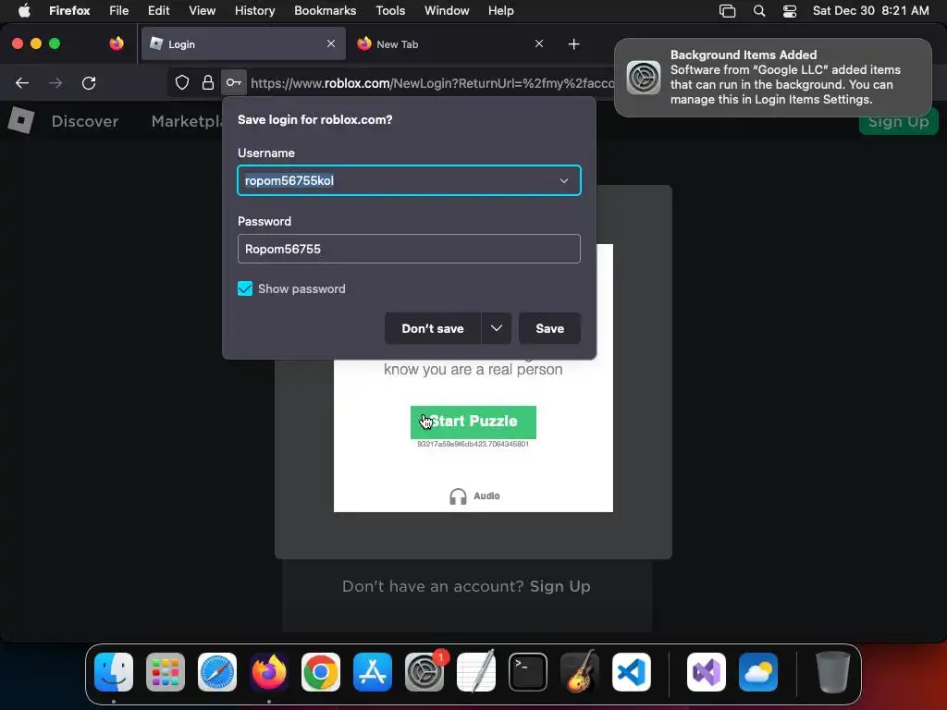Open the History menu
The width and height of the screenshot is (947, 710).
click(x=255, y=11)
